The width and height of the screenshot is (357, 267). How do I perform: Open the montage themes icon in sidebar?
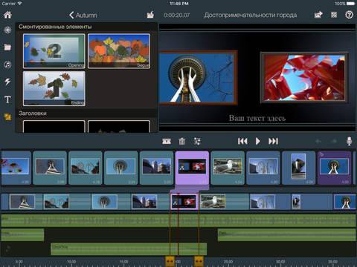pyautogui.click(x=7, y=116)
